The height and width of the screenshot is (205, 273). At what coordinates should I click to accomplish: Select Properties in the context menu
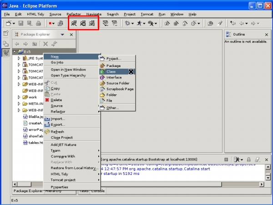(72, 187)
